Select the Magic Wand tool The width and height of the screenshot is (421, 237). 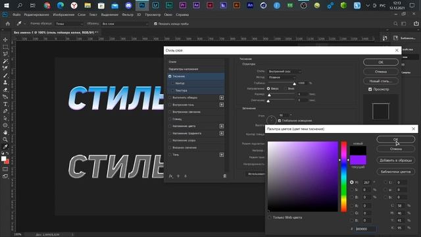pyautogui.click(x=5, y=61)
